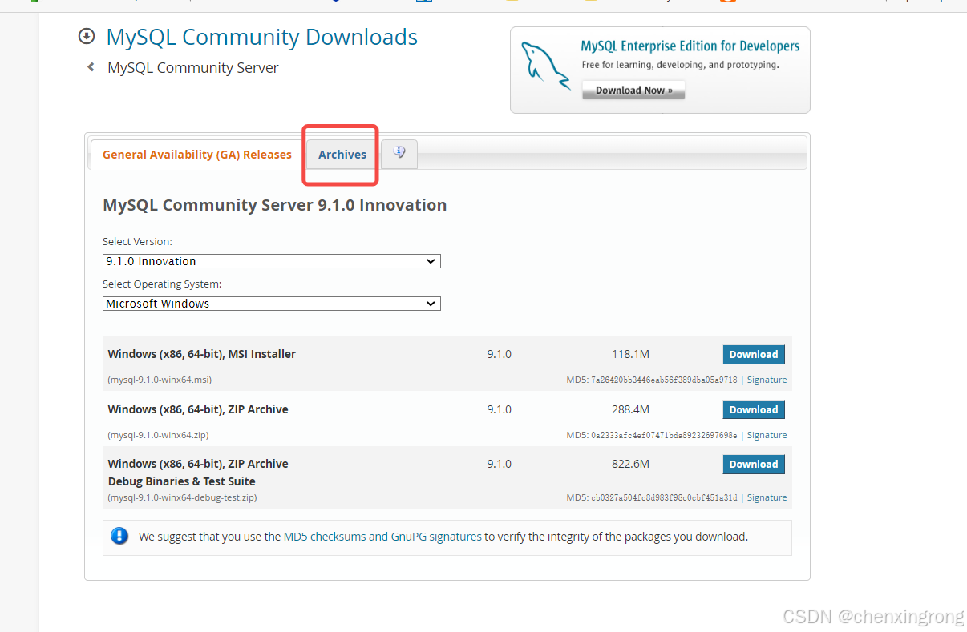Viewport: 967px width, 632px height.
Task: Open the Archives tab
Action: tap(342, 155)
